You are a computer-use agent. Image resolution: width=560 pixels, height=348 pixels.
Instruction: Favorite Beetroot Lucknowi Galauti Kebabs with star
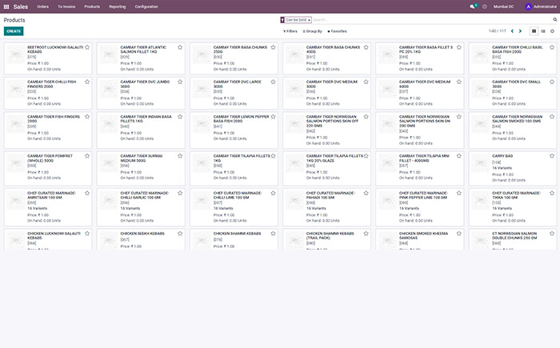(87, 47)
